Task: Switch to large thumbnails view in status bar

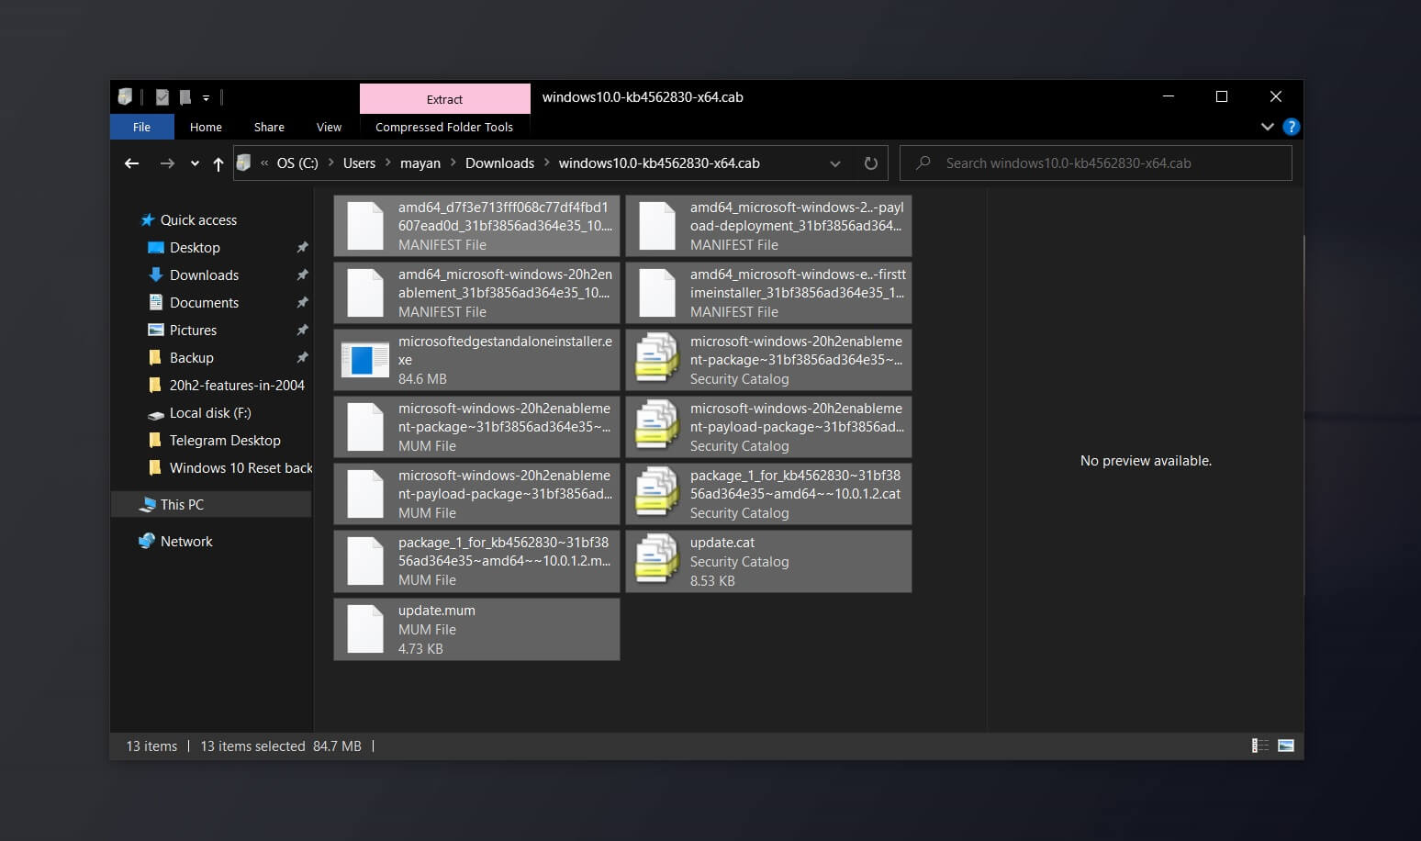Action: (1286, 746)
